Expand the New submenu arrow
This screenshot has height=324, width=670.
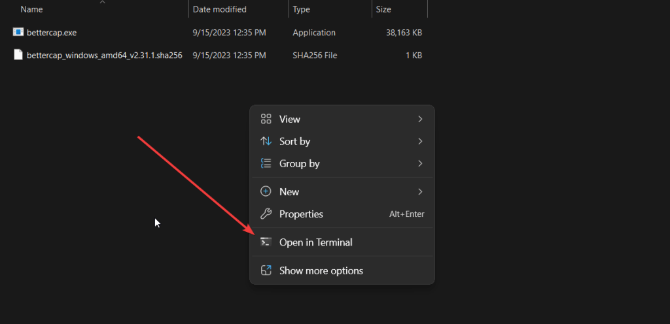point(420,191)
